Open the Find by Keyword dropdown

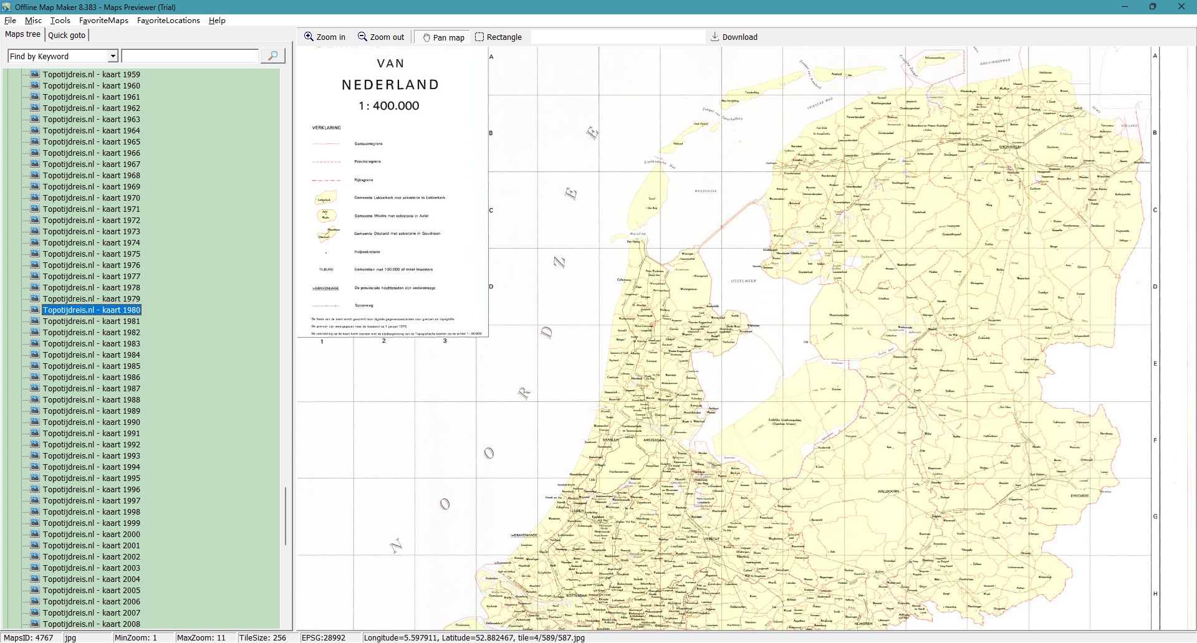click(x=113, y=56)
